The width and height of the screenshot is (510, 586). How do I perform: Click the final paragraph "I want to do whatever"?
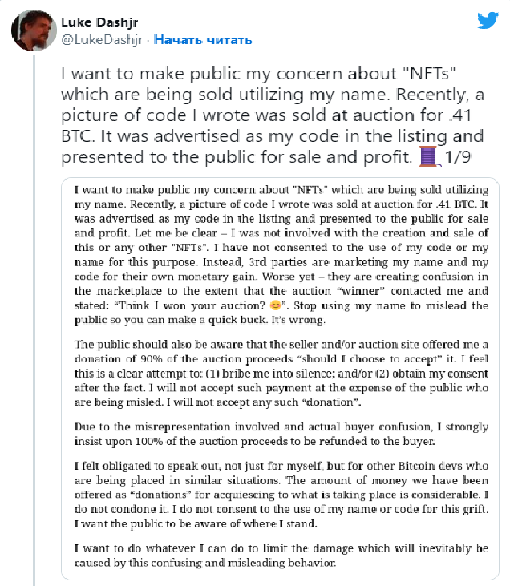(x=281, y=556)
